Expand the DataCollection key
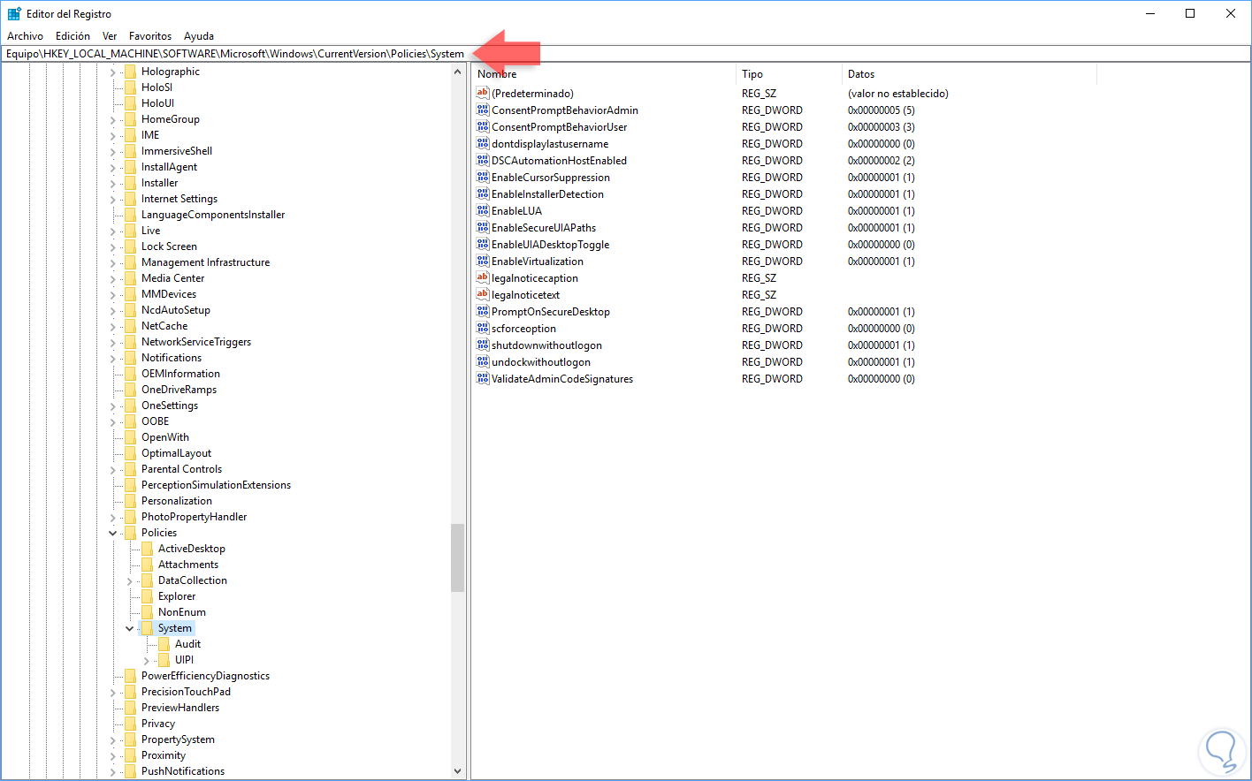The image size is (1252, 781). [130, 581]
